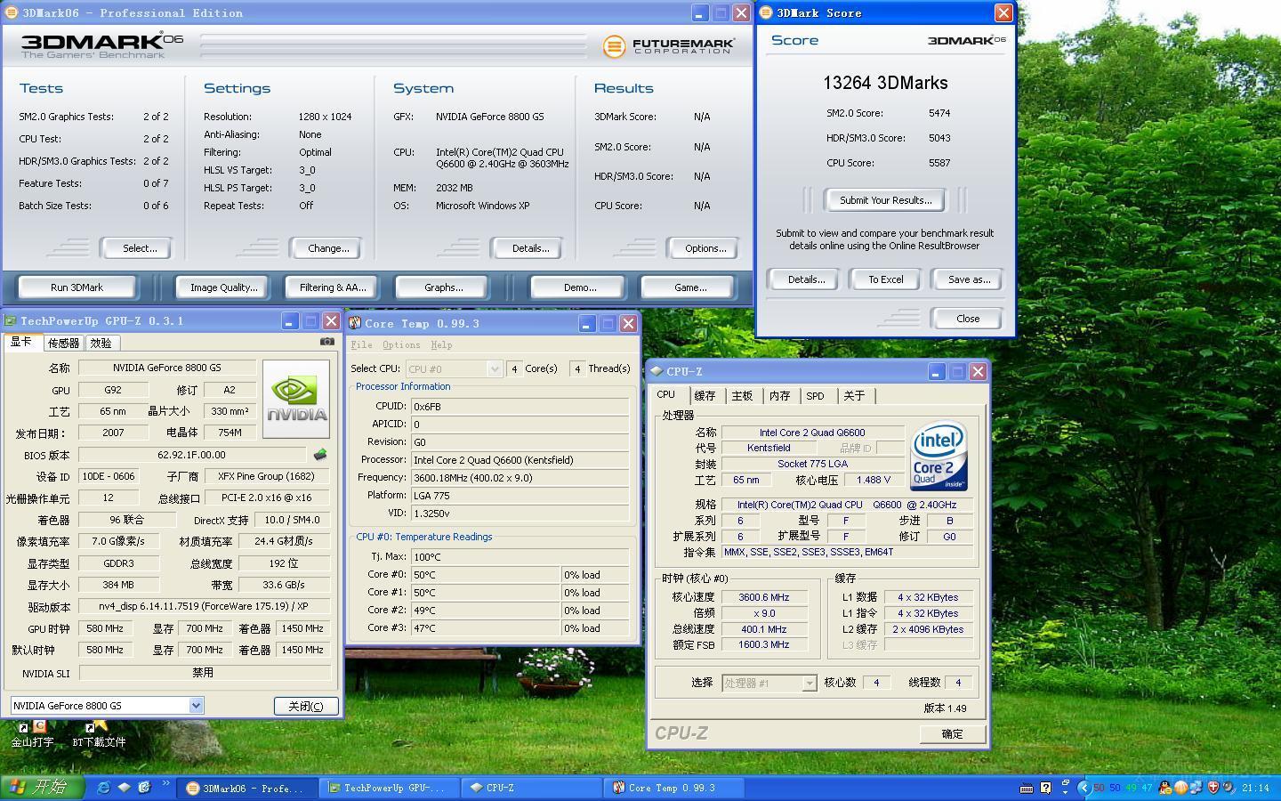Click the Intel Core 2 Quad logo in CPU-Z
This screenshot has width=1281, height=801.
939,455
